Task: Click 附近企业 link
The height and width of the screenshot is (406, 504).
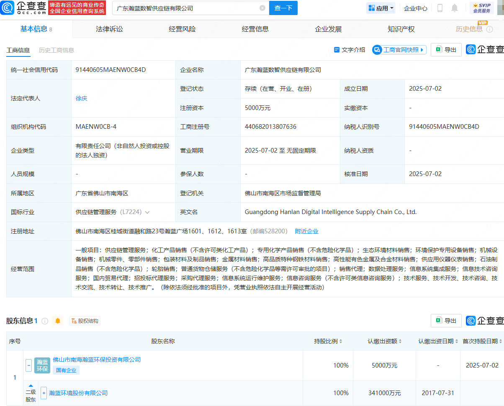Action: (307, 231)
